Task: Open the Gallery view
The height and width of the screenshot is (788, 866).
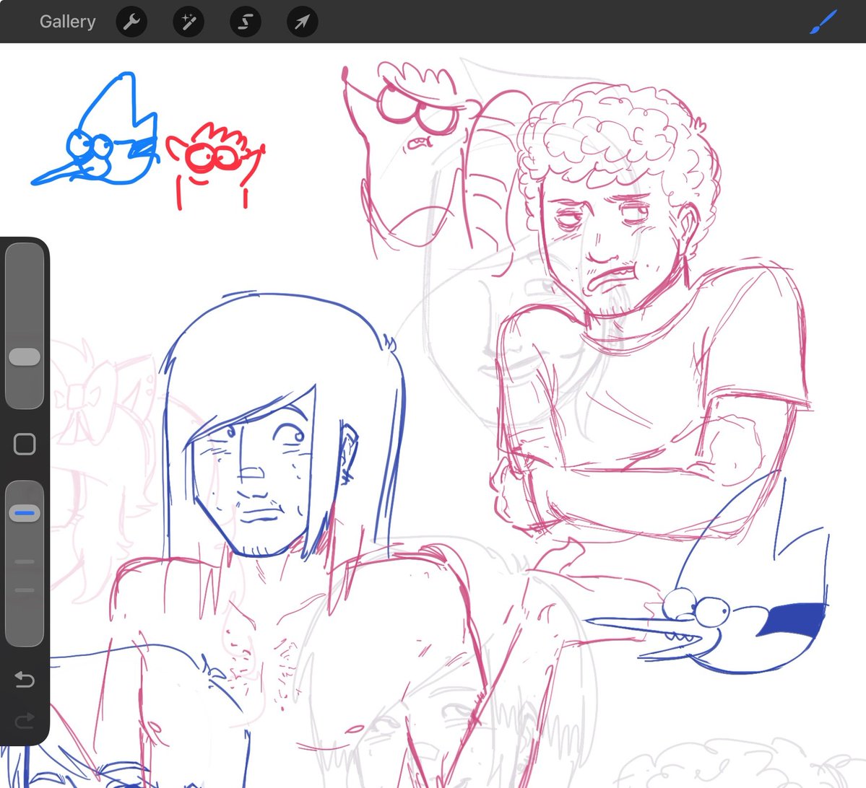Action: 67,22
